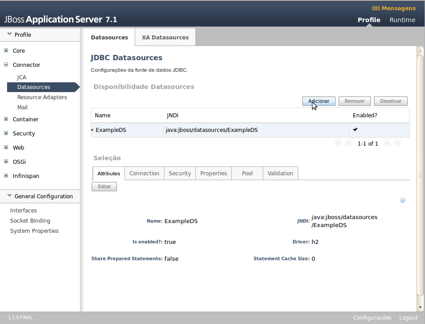Expand the Web tree node
The height and width of the screenshot is (324, 425).
(6, 147)
